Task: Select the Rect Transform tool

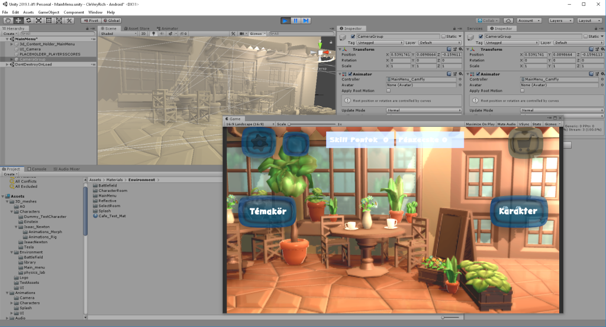Action: (x=49, y=21)
